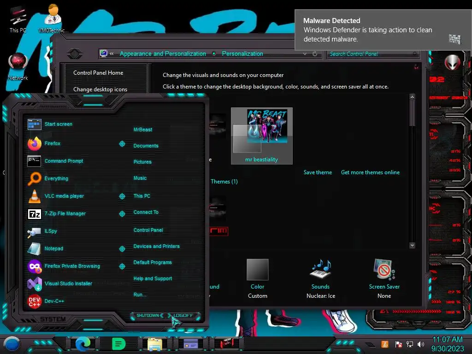
Task: Open File Explorer from the taskbar
Action: click(155, 344)
